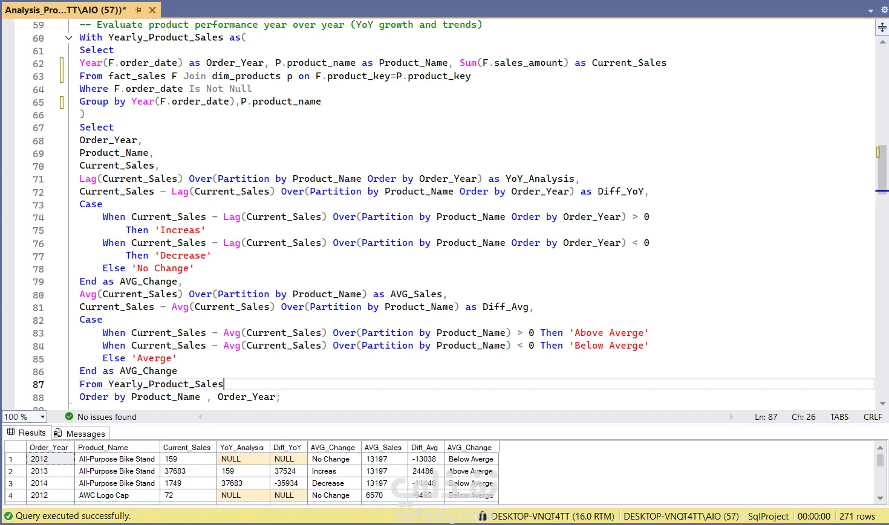Click the Decrease AVG_Change cell

tap(334, 483)
